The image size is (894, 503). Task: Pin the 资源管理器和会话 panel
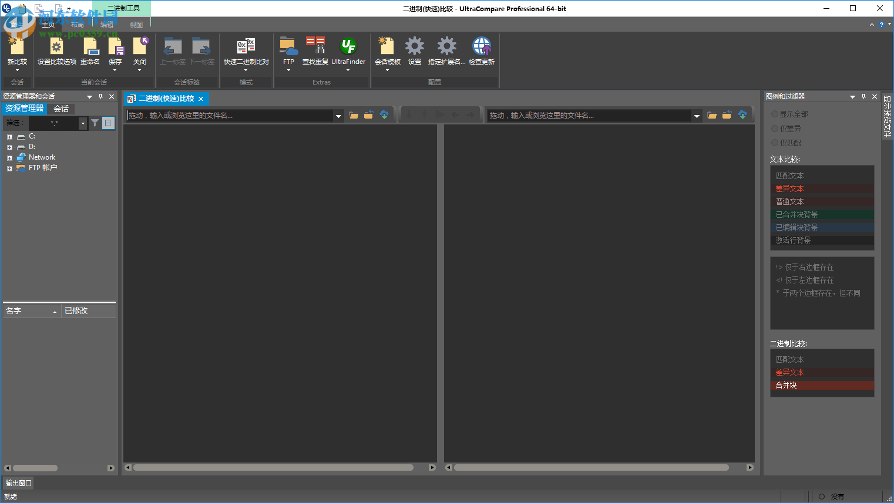click(100, 96)
